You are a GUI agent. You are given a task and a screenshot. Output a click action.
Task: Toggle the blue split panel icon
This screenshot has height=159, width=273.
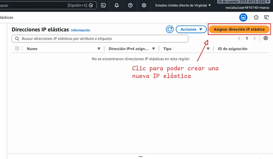tap(243, 17)
